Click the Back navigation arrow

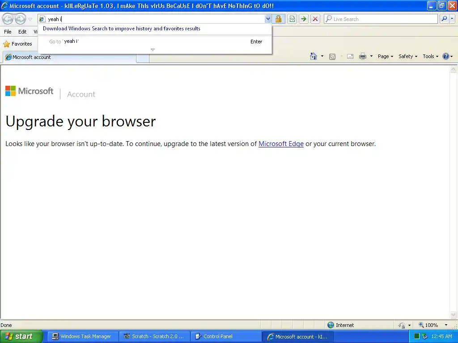(x=8, y=19)
